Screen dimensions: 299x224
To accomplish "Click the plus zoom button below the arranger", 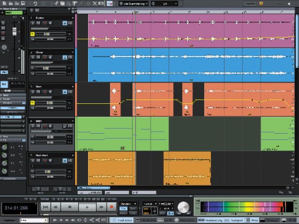I will coord(288,188).
